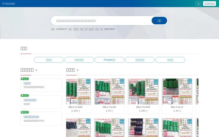
Task: Open the thumbnail beneath the DRL2.7V,350F card
Action: coord(78,128)
